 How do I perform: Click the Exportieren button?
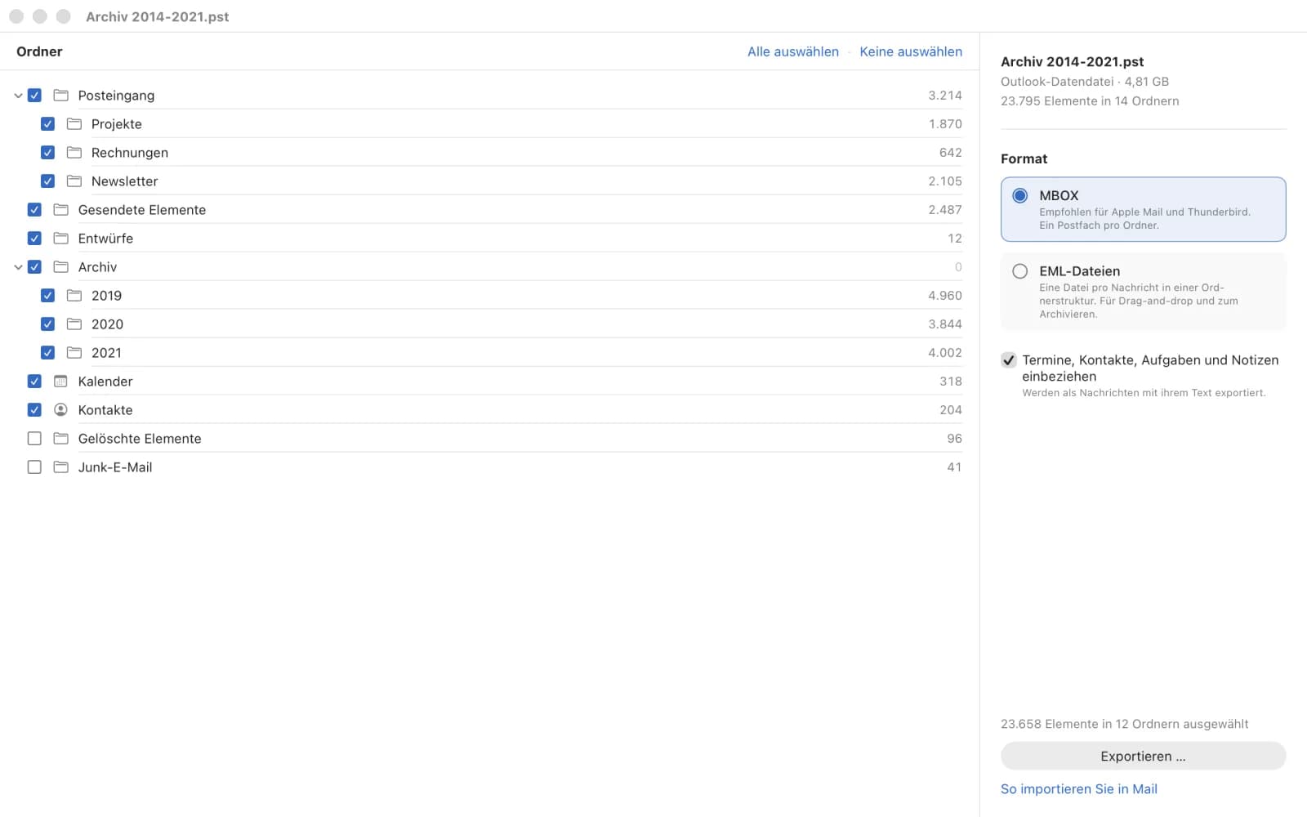point(1143,757)
